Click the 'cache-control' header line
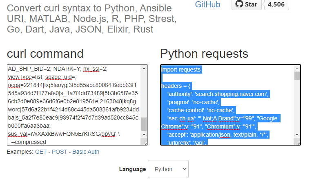The width and height of the screenshot is (312, 185). pyautogui.click(x=201, y=110)
